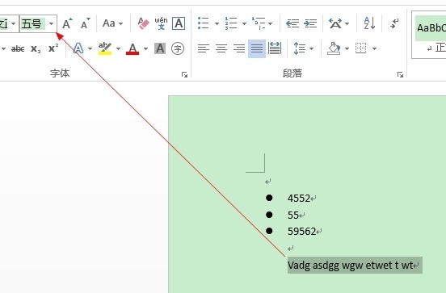The image size is (446, 293).
Task: Toggle subscript formatting
Action: (36, 49)
